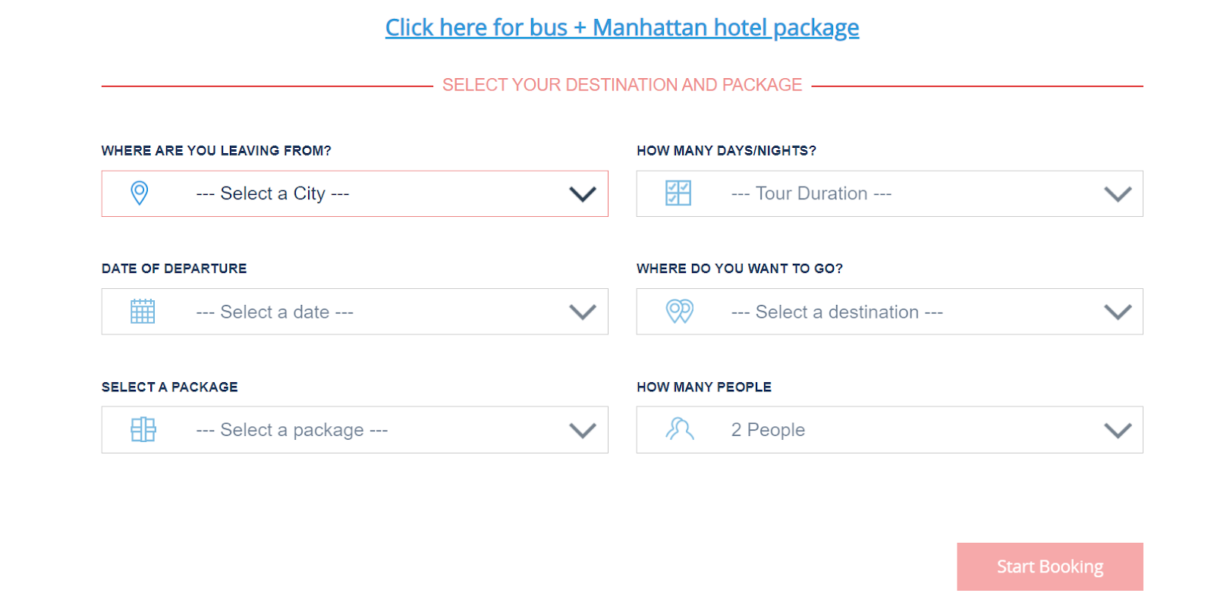Click the calendar icon for departure date
Image resolution: width=1214 pixels, height=596 pixels.
(143, 312)
